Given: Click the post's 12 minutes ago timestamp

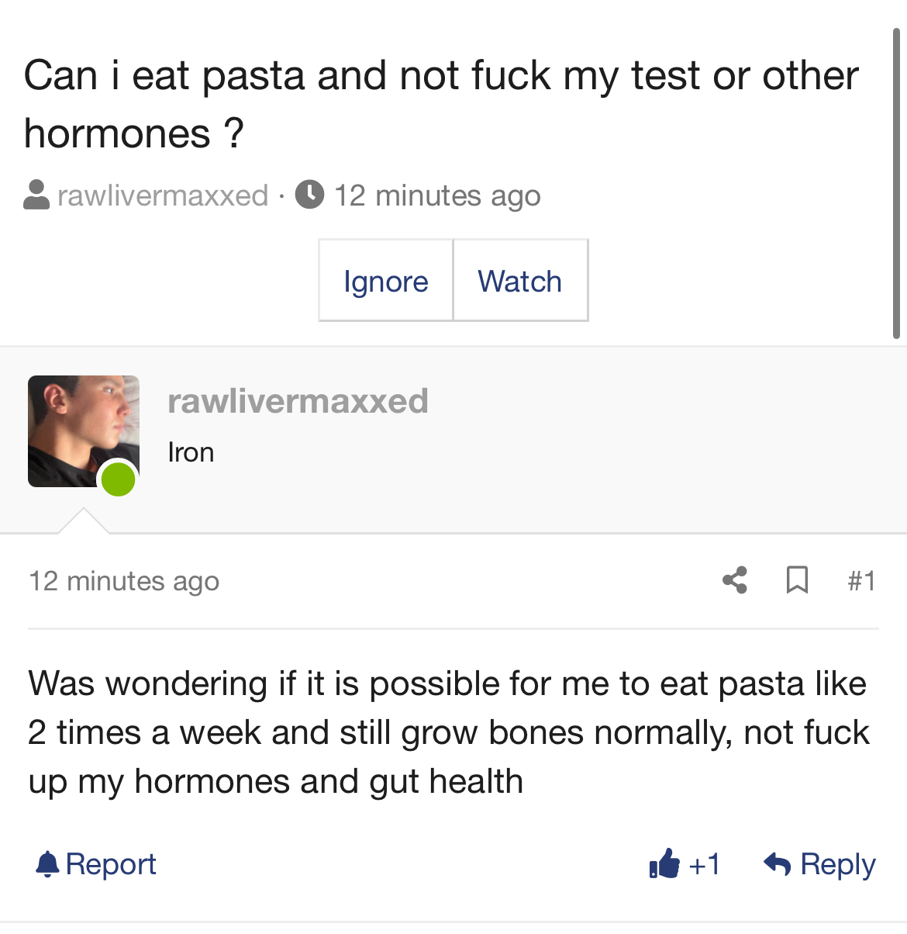Looking at the screenshot, I should tap(124, 581).
